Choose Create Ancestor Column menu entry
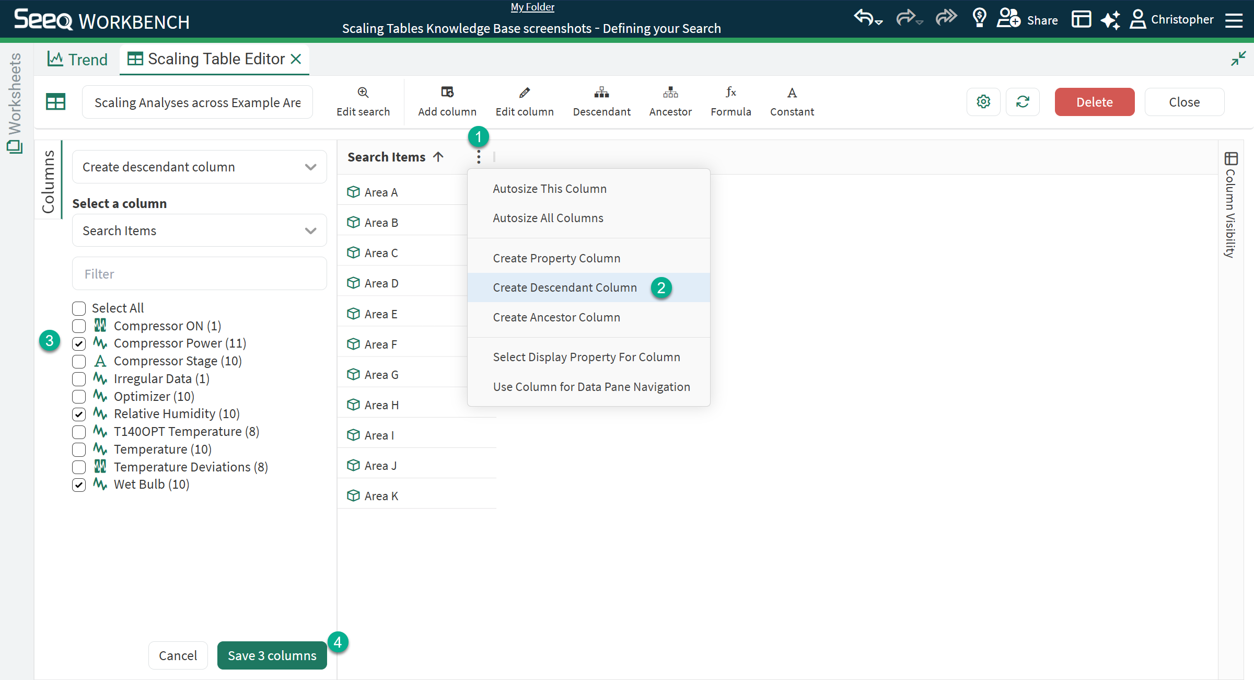 pos(556,317)
